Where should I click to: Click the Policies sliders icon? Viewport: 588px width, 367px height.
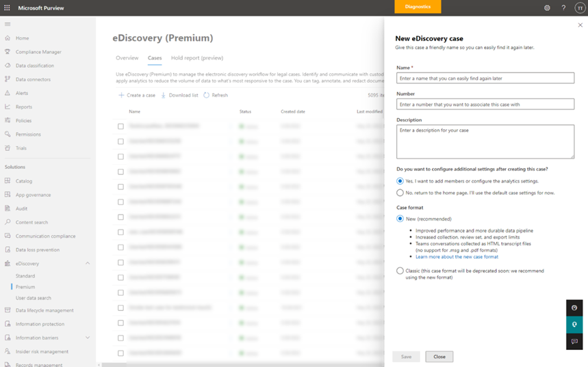(x=8, y=120)
